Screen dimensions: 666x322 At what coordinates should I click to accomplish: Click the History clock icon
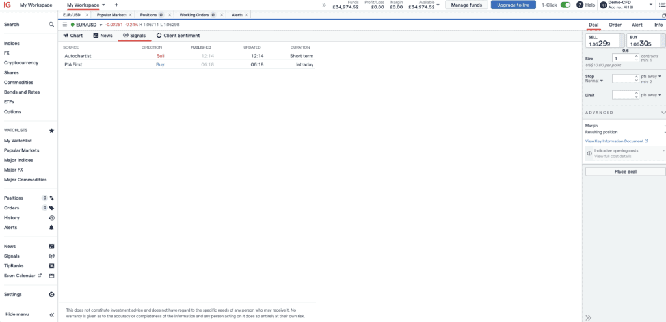coord(52,218)
